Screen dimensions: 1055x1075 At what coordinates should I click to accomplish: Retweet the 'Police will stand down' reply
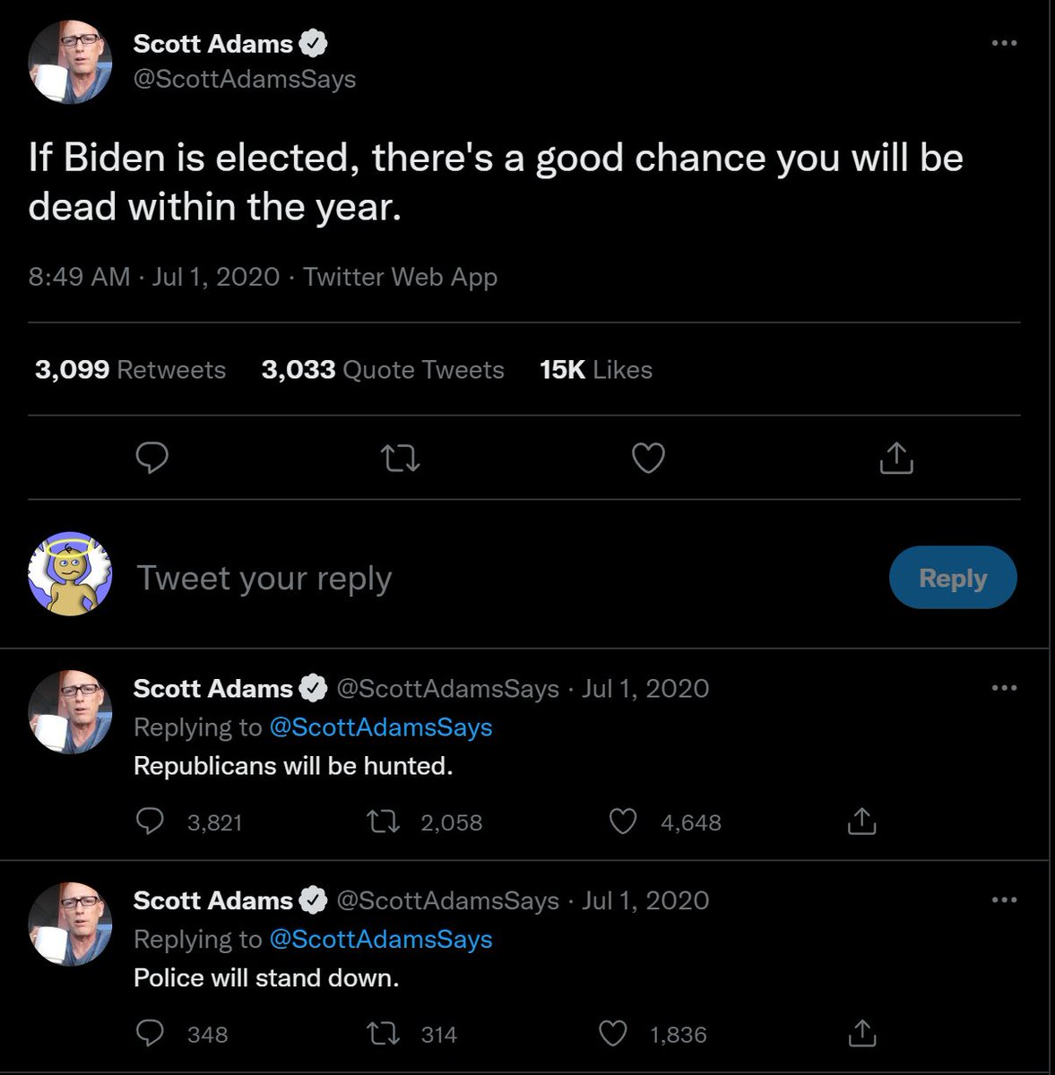click(x=384, y=1034)
